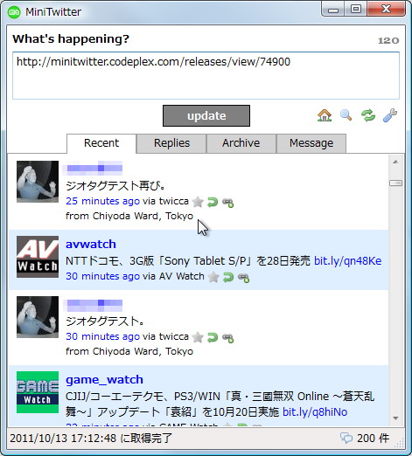
Task: Click the 'What's happening?' heading
Action: click(71, 38)
